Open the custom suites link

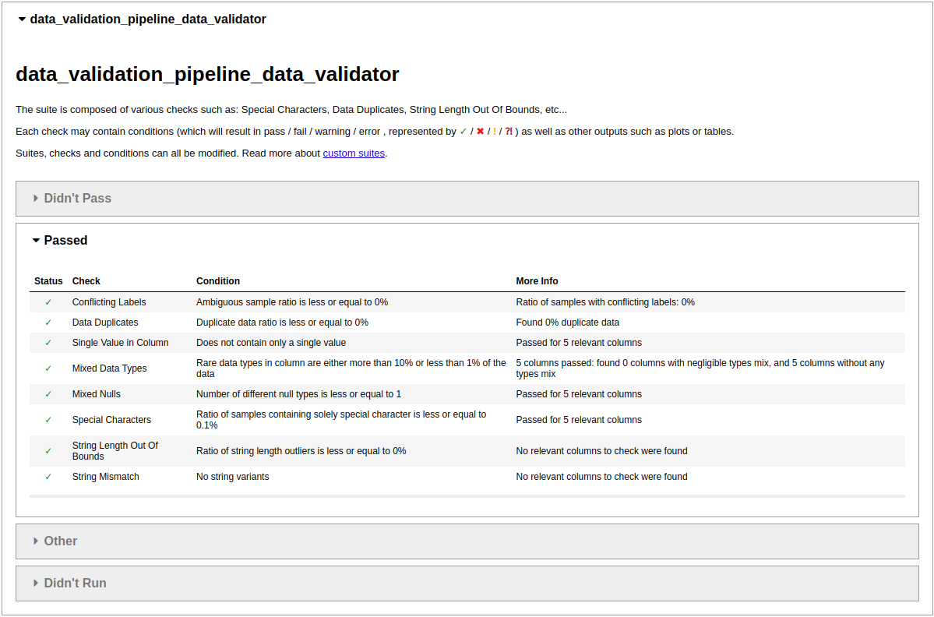point(354,153)
